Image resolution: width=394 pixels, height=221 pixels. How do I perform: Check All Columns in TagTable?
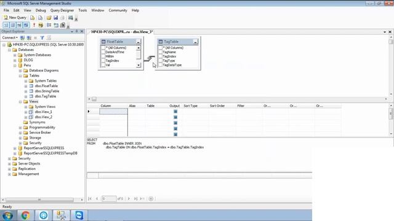(160, 48)
